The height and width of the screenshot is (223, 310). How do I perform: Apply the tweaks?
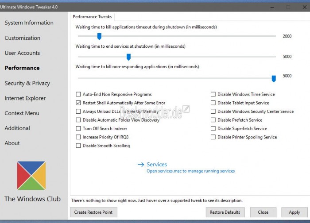294,212
